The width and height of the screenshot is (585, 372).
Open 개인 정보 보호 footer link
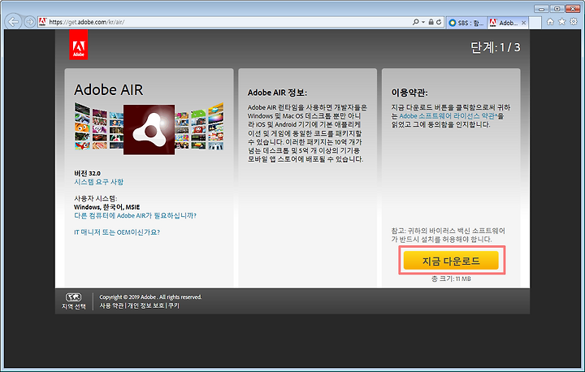(x=145, y=305)
